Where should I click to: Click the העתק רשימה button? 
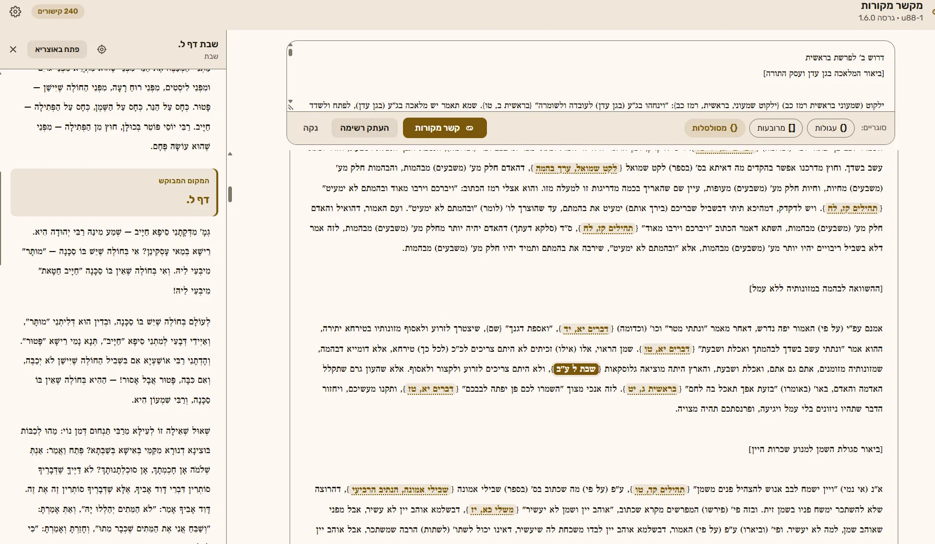click(365, 128)
